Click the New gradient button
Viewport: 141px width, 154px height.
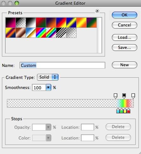point(125,65)
